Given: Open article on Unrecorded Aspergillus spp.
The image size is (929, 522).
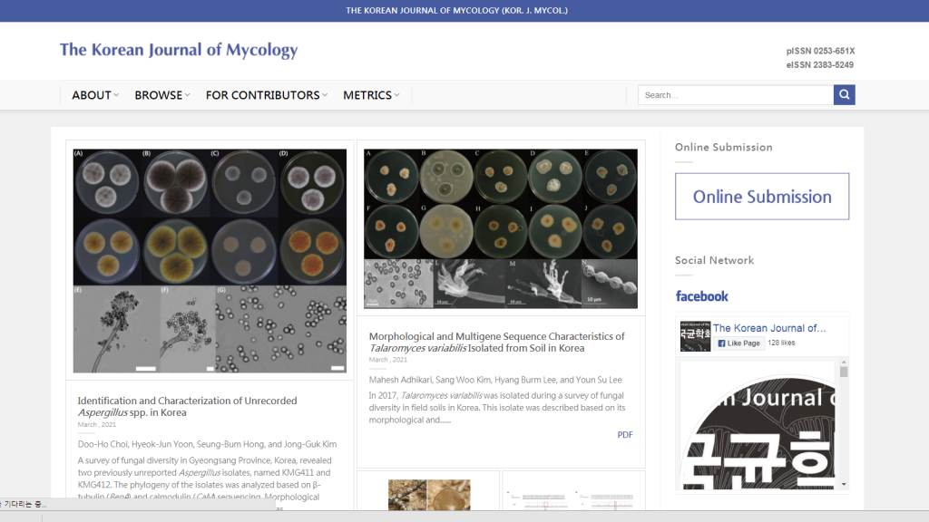Looking at the screenshot, I should pyautogui.click(x=187, y=407).
